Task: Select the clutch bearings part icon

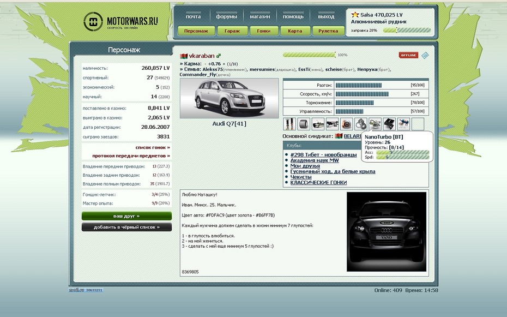Action: [360, 124]
